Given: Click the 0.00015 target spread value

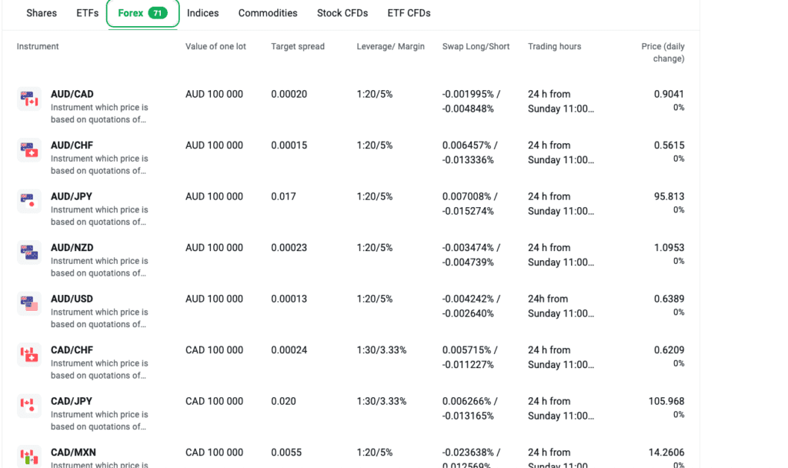Looking at the screenshot, I should [x=289, y=145].
